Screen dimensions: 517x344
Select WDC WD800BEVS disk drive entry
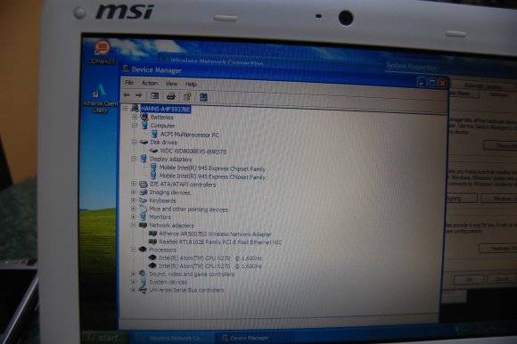coord(193,152)
